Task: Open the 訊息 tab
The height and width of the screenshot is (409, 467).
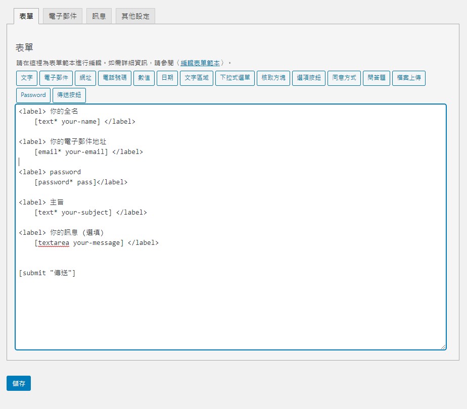Action: (x=99, y=16)
